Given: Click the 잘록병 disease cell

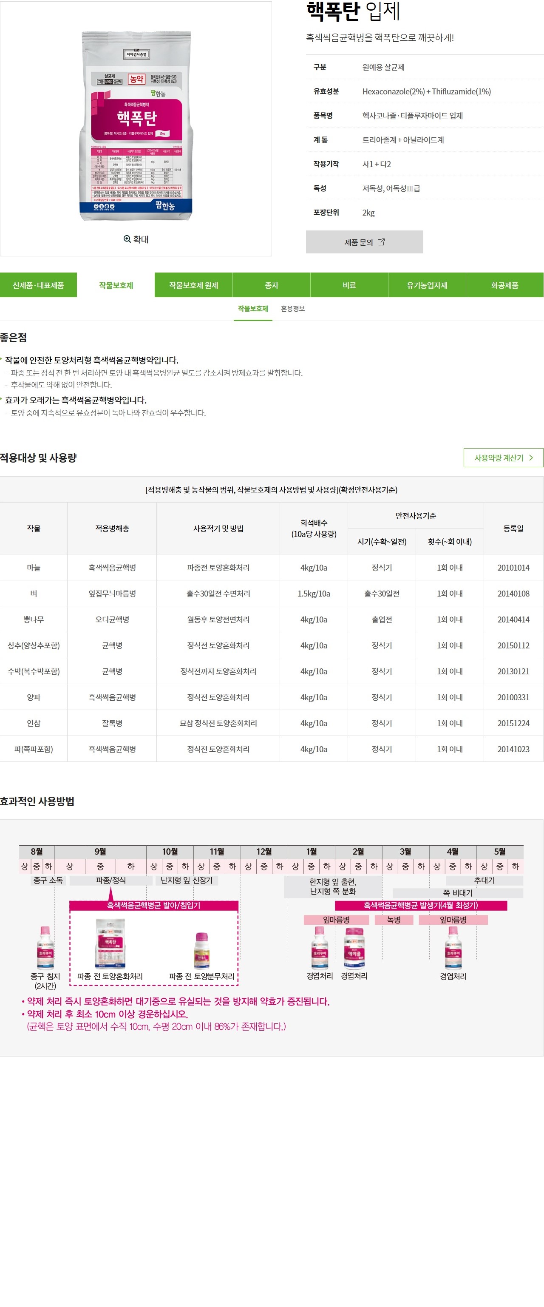Looking at the screenshot, I should coord(112,722).
